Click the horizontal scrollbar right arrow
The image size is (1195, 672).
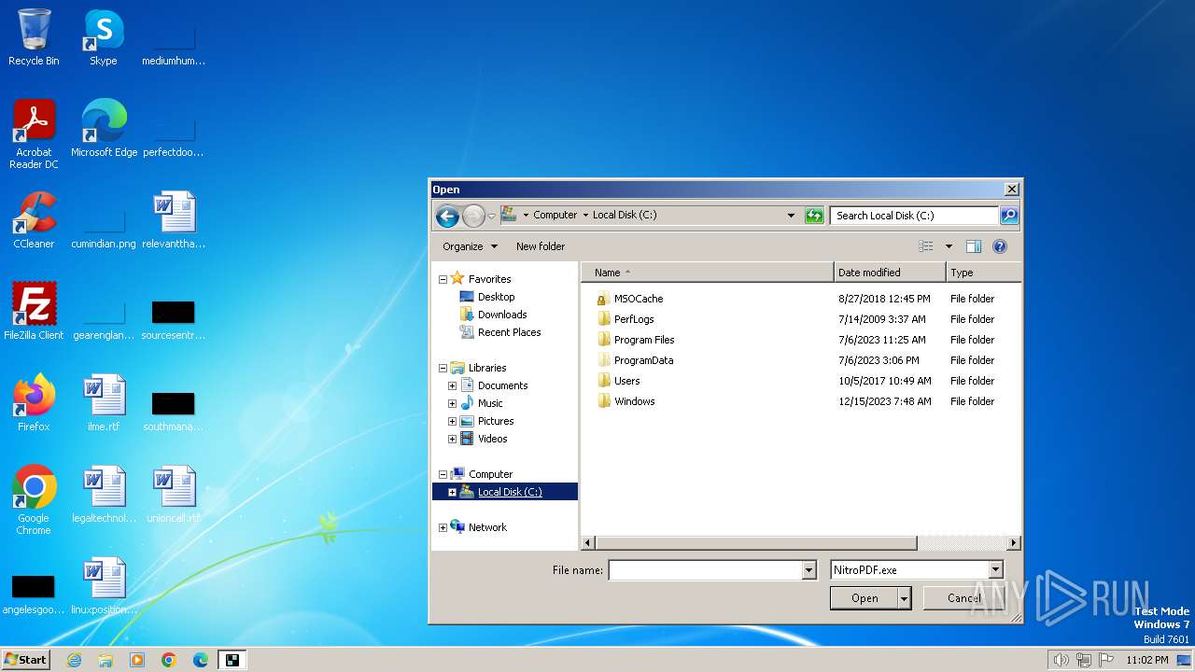pyautogui.click(x=1014, y=542)
